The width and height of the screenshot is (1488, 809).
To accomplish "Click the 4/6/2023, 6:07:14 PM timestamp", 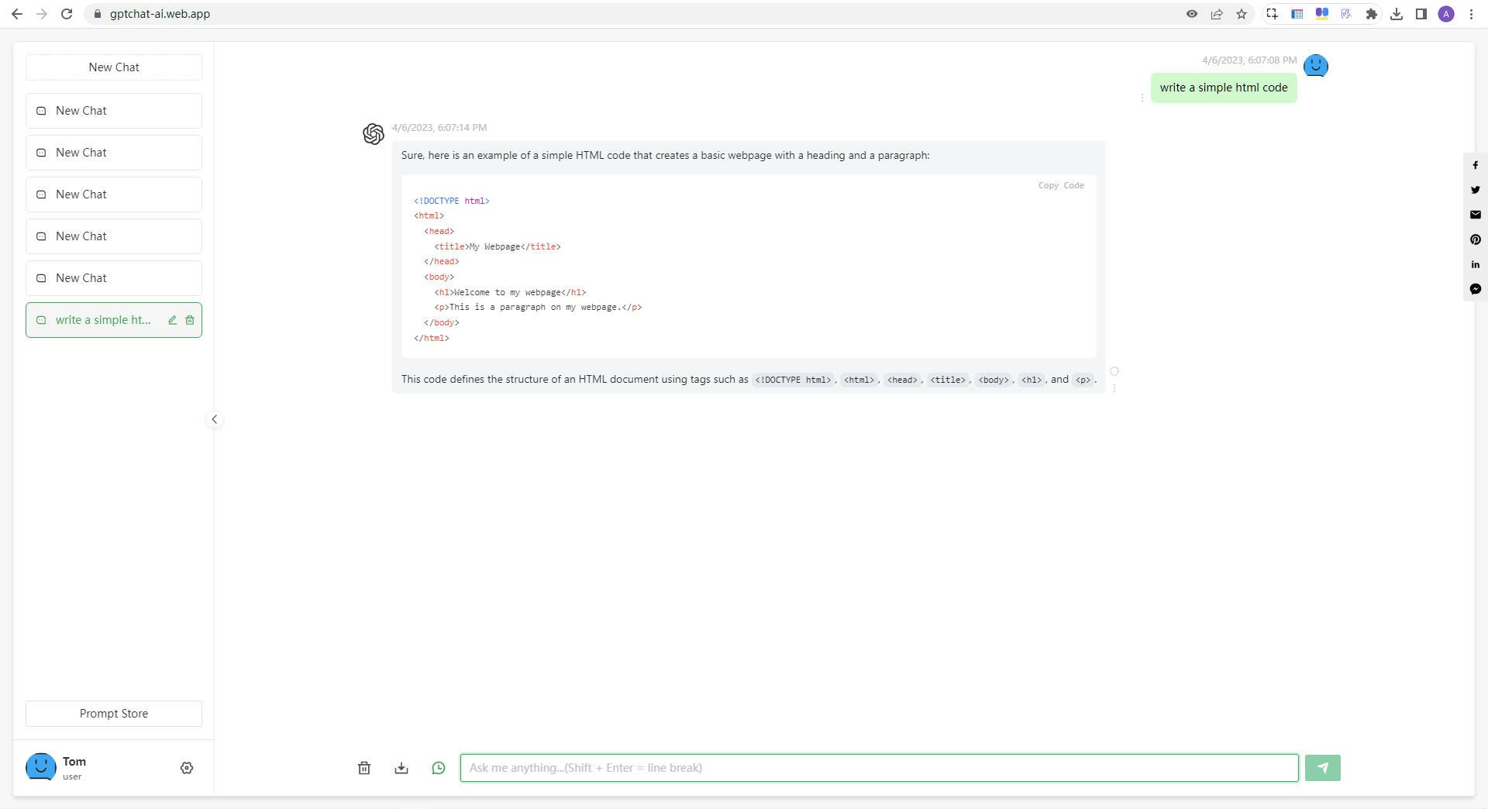I will pyautogui.click(x=439, y=128).
